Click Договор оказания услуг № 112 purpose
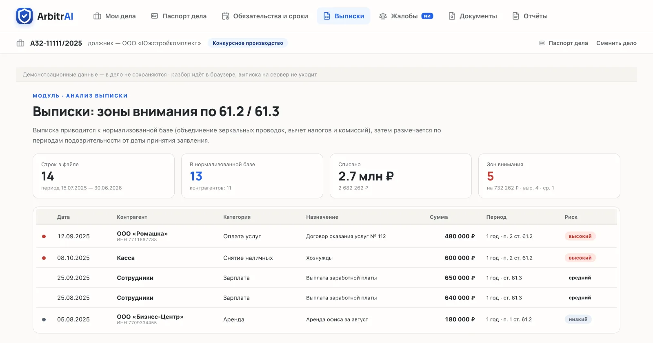 [x=346, y=236]
